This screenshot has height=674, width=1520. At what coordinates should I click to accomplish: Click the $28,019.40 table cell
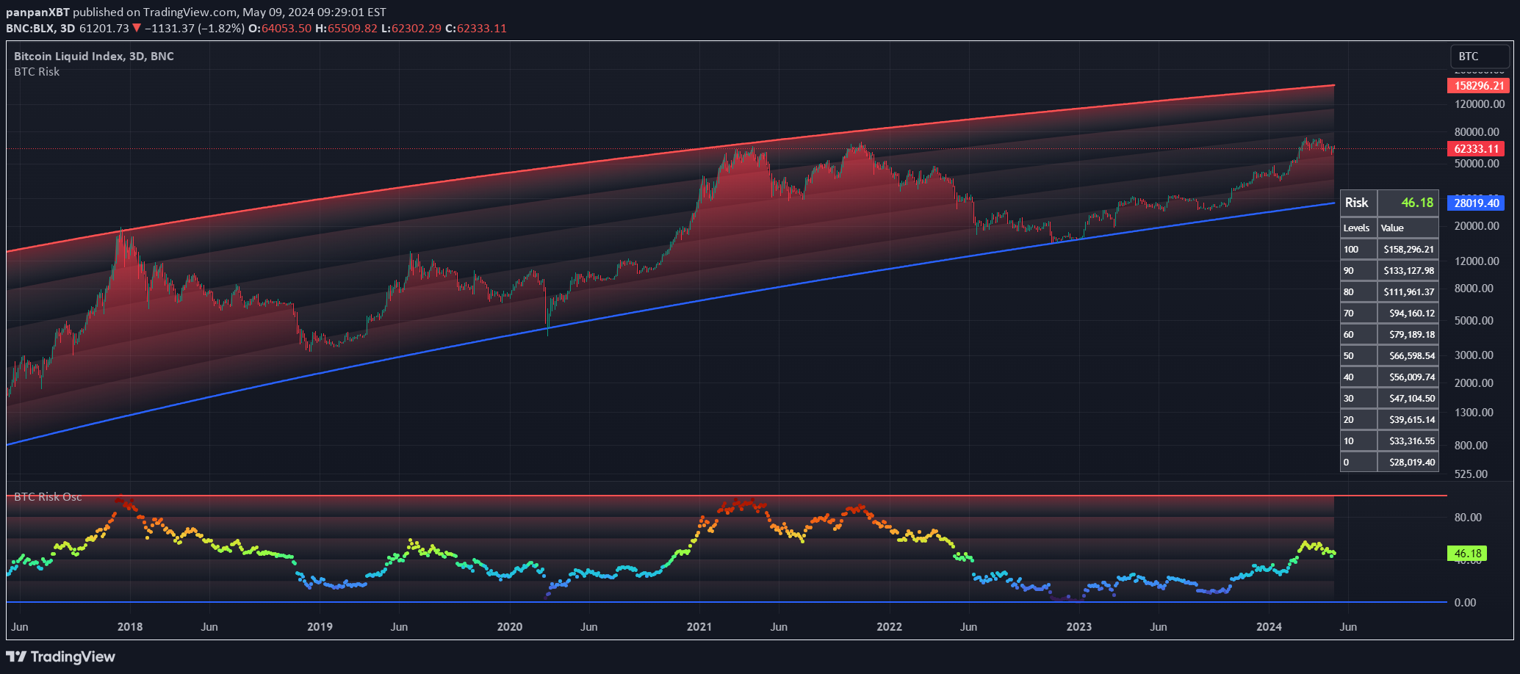click(x=1408, y=462)
